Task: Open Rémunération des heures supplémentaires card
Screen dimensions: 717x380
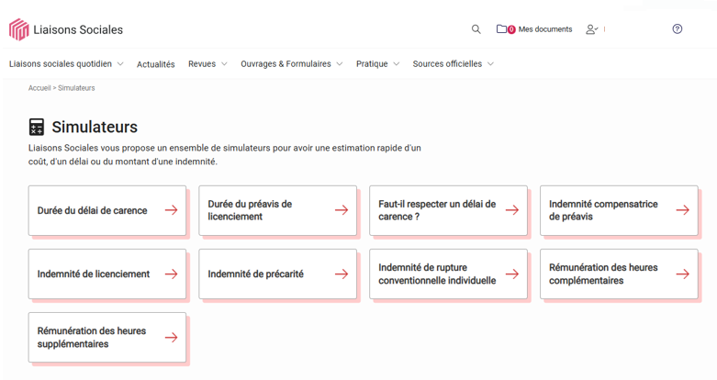Action: click(107, 338)
